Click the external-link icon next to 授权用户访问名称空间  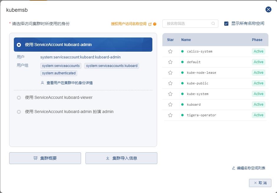(x=150, y=24)
